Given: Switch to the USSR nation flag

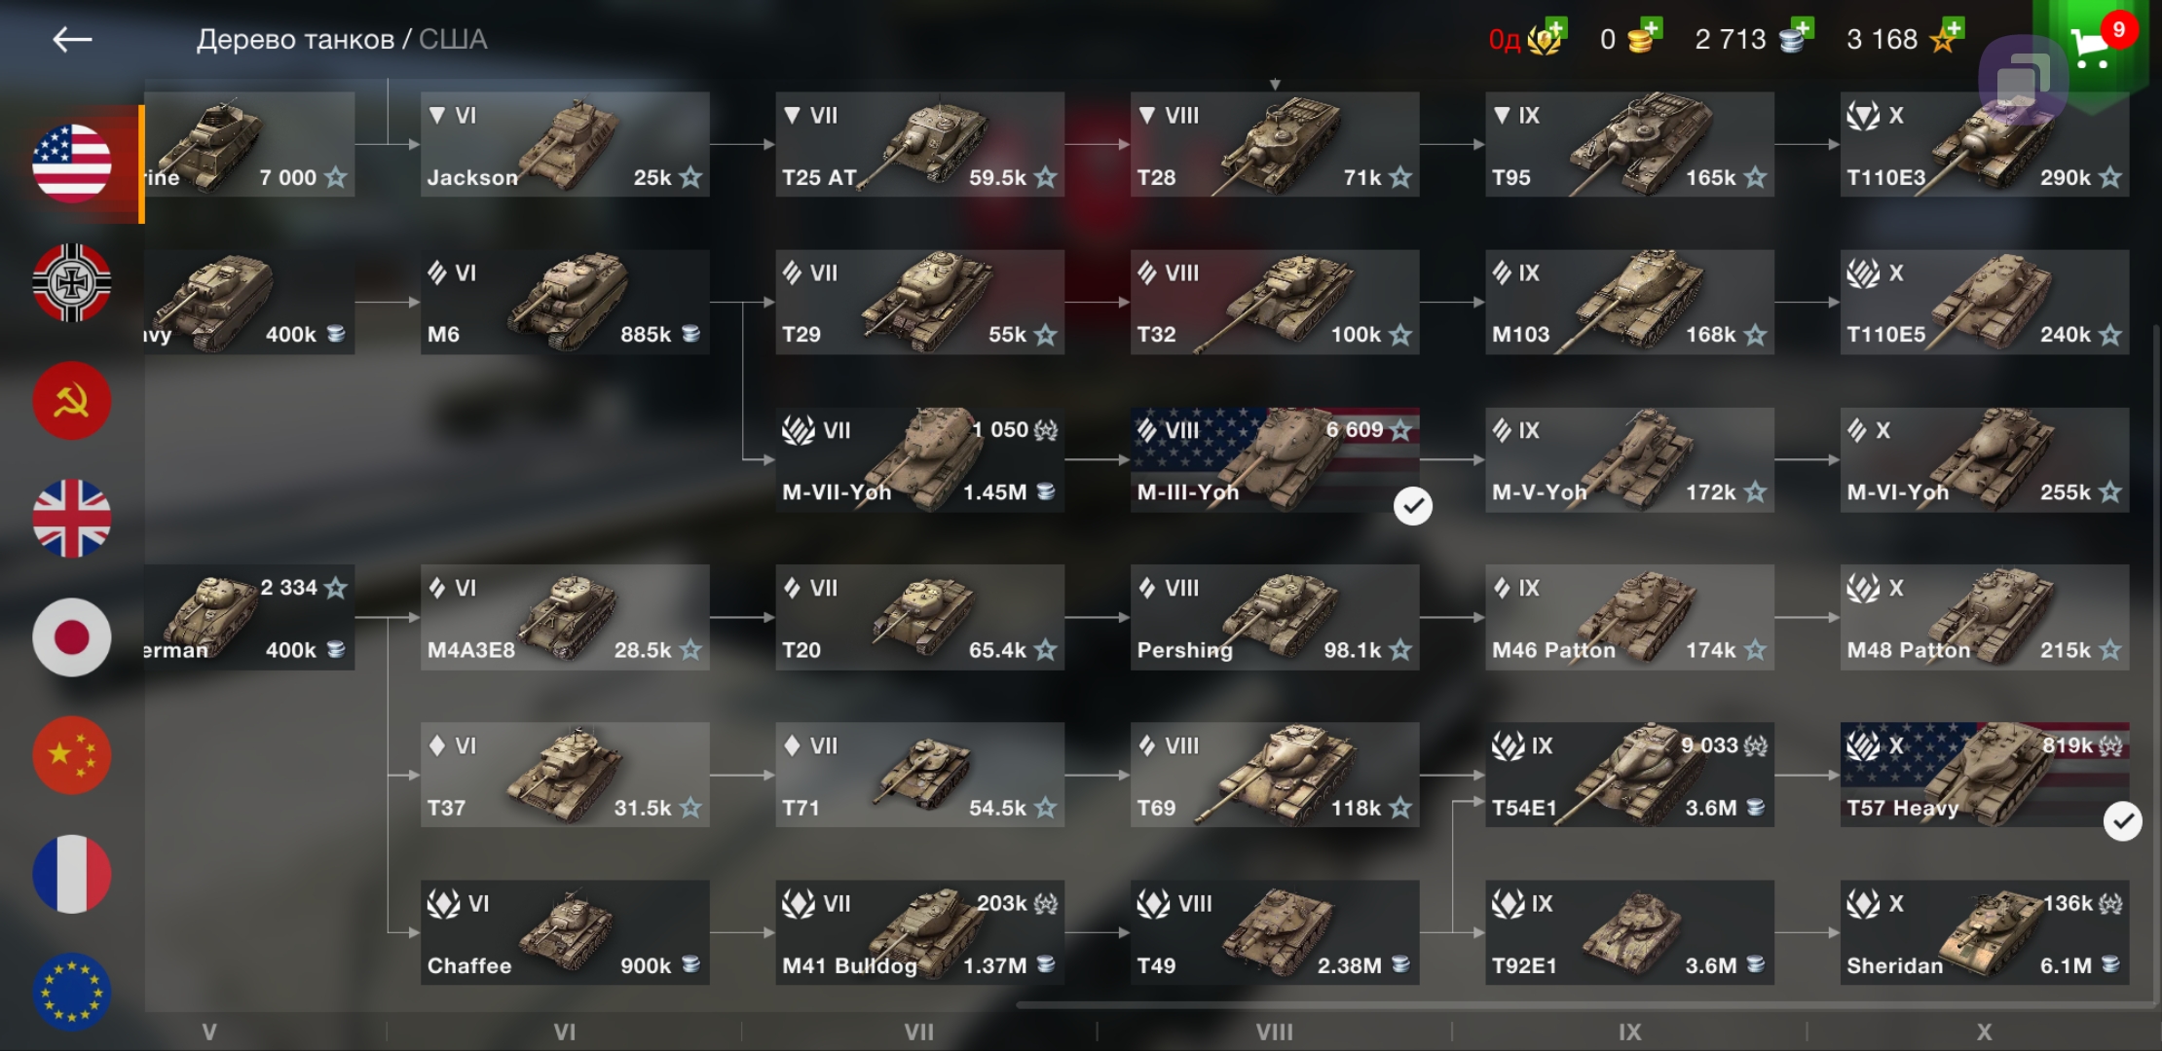Looking at the screenshot, I should pos(72,401).
